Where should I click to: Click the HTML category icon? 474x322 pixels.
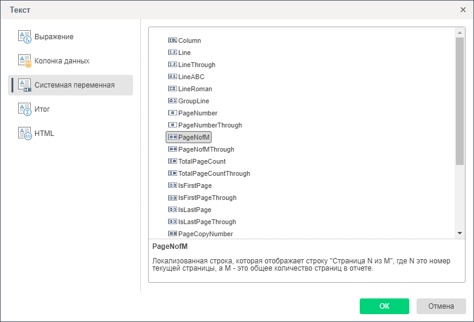click(24, 134)
